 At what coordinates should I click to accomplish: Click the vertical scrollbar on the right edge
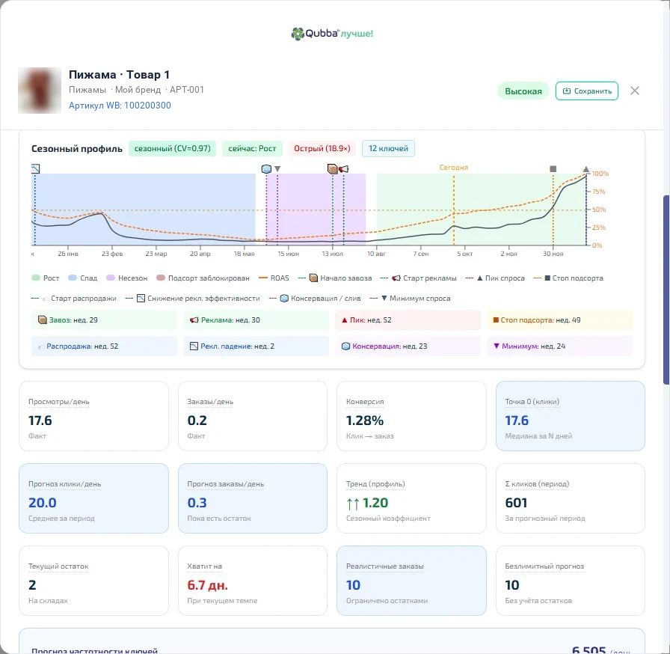coord(666,290)
